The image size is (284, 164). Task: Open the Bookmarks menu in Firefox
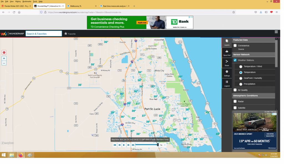[x=27, y=1]
